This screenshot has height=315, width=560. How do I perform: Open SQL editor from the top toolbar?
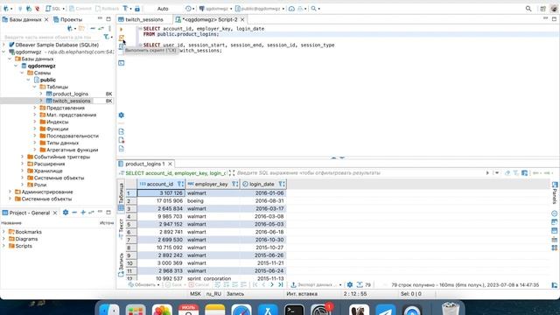54,9
